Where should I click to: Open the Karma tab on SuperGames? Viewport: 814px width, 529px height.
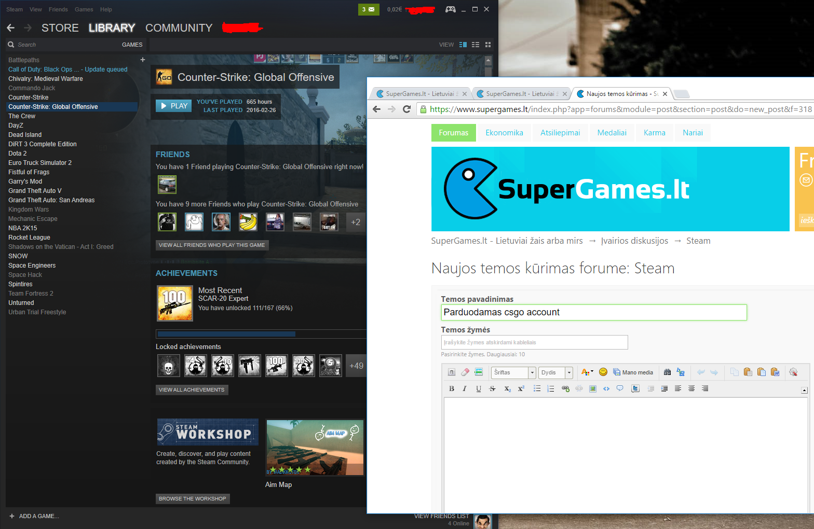(654, 133)
